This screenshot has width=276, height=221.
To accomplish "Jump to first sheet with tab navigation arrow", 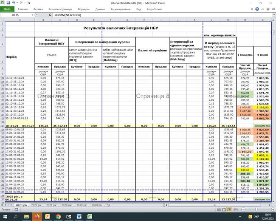I will pos(2,205).
